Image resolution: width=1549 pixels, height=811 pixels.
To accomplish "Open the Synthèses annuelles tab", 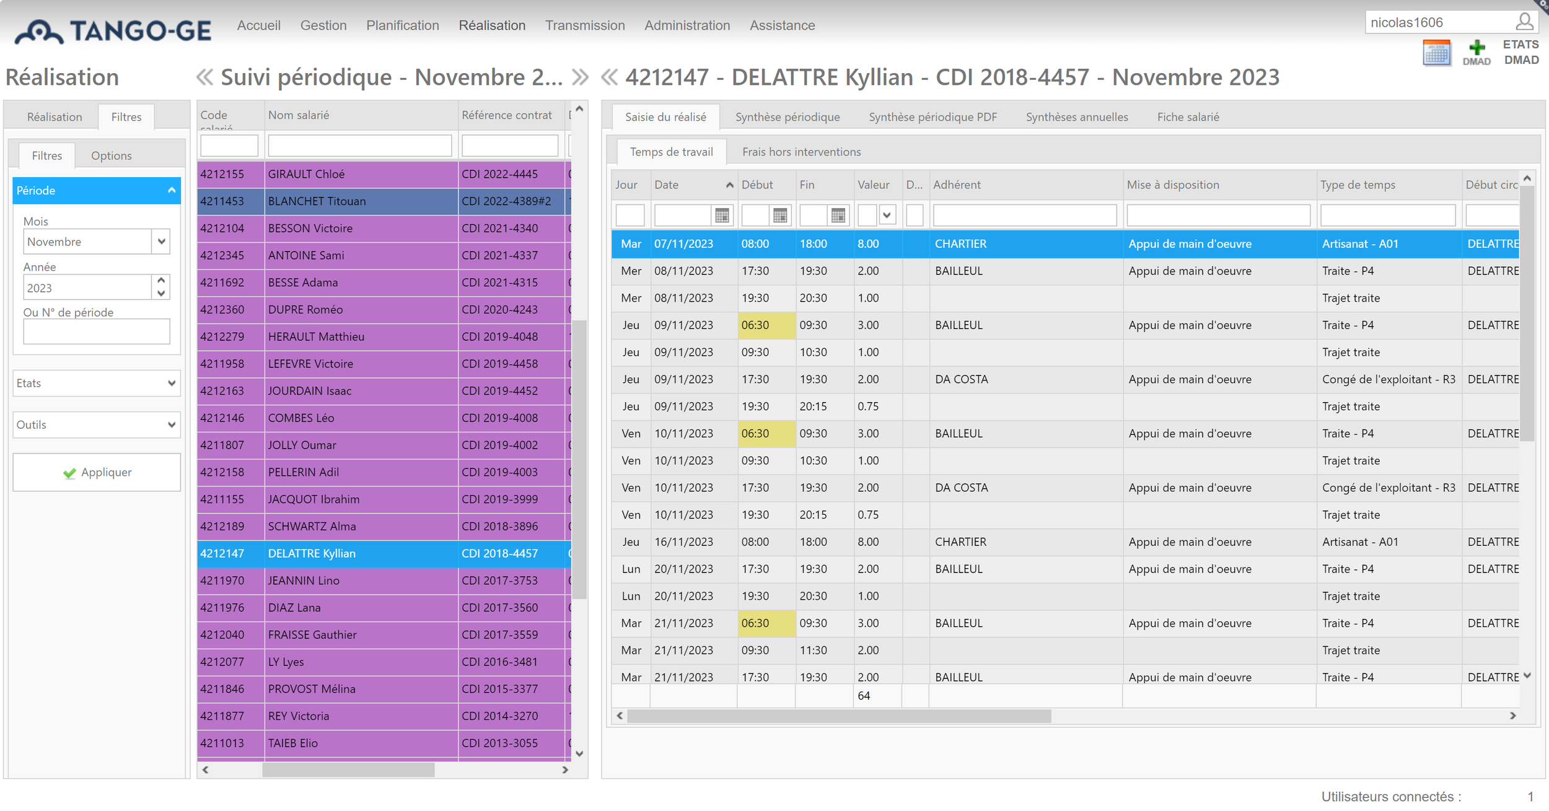I will [1077, 117].
